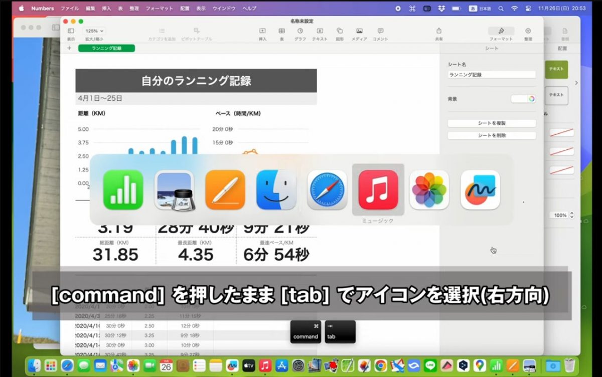The width and height of the screenshot is (602, 377).
Task: Open the Apple menu
Action: tap(21, 9)
